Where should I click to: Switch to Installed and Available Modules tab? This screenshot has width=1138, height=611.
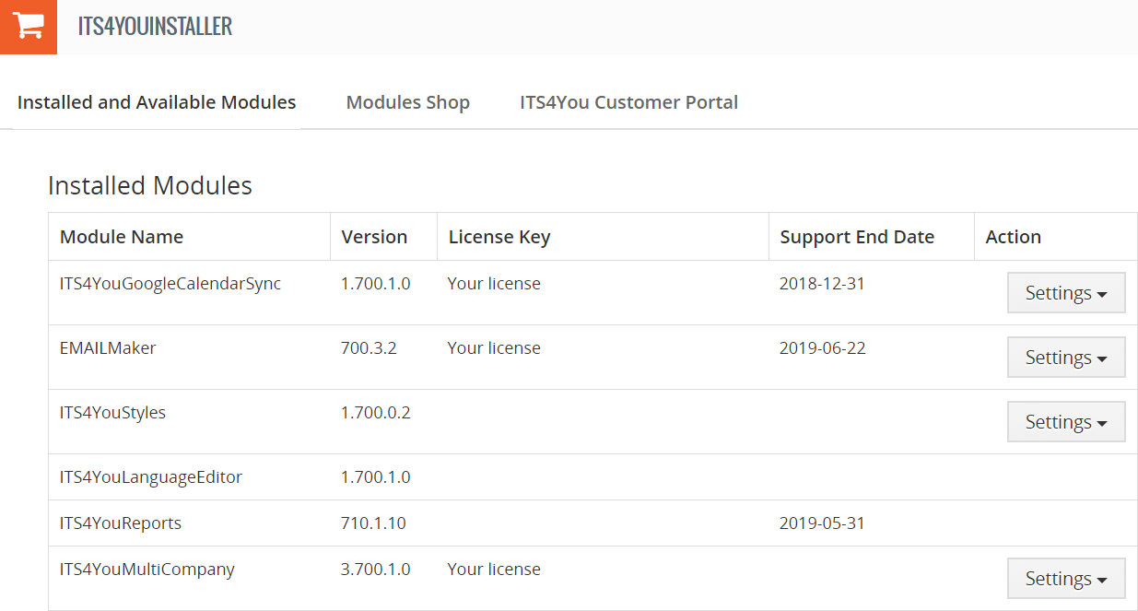coord(157,102)
